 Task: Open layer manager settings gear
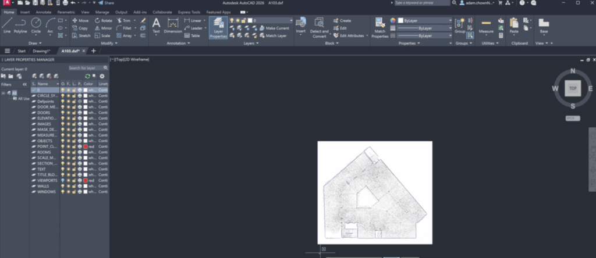click(x=102, y=76)
